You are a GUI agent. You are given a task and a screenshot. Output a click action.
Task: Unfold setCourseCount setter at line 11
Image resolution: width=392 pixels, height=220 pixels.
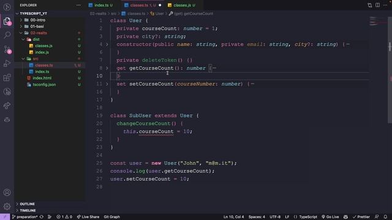point(107,84)
